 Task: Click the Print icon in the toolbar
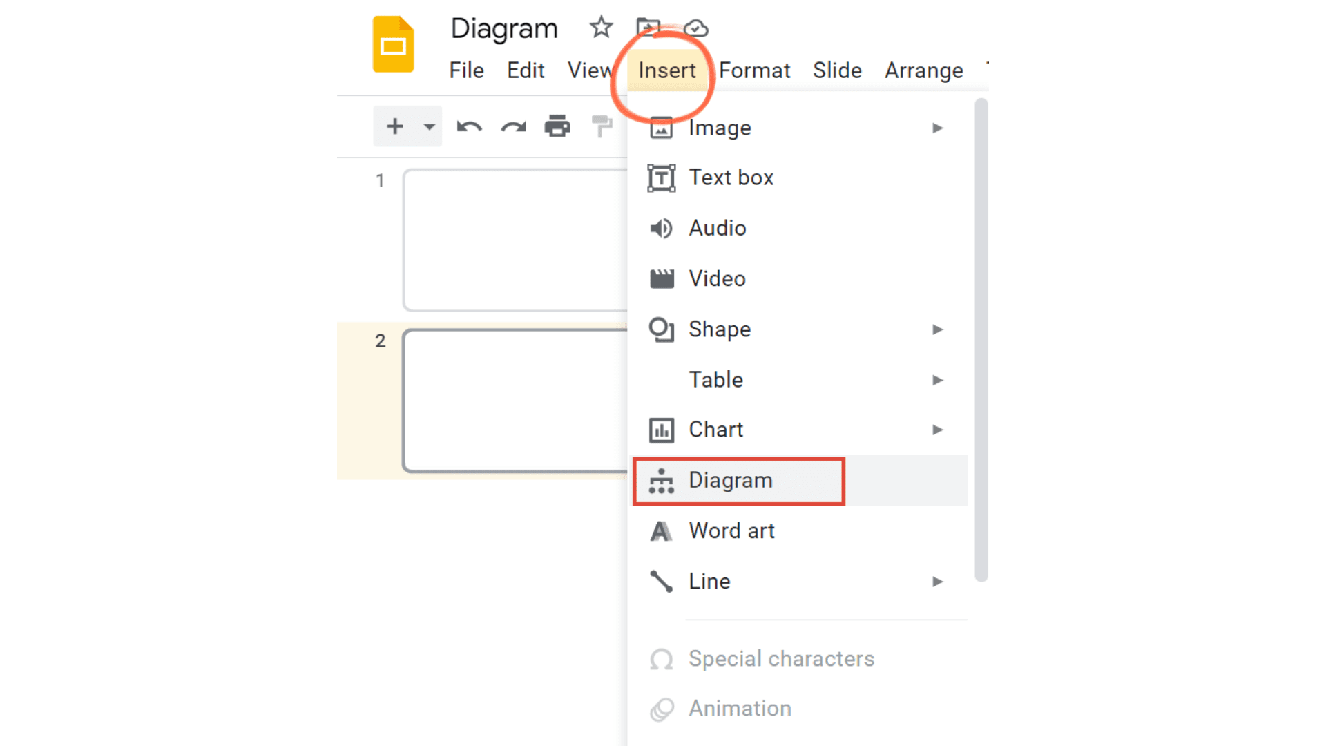tap(557, 126)
